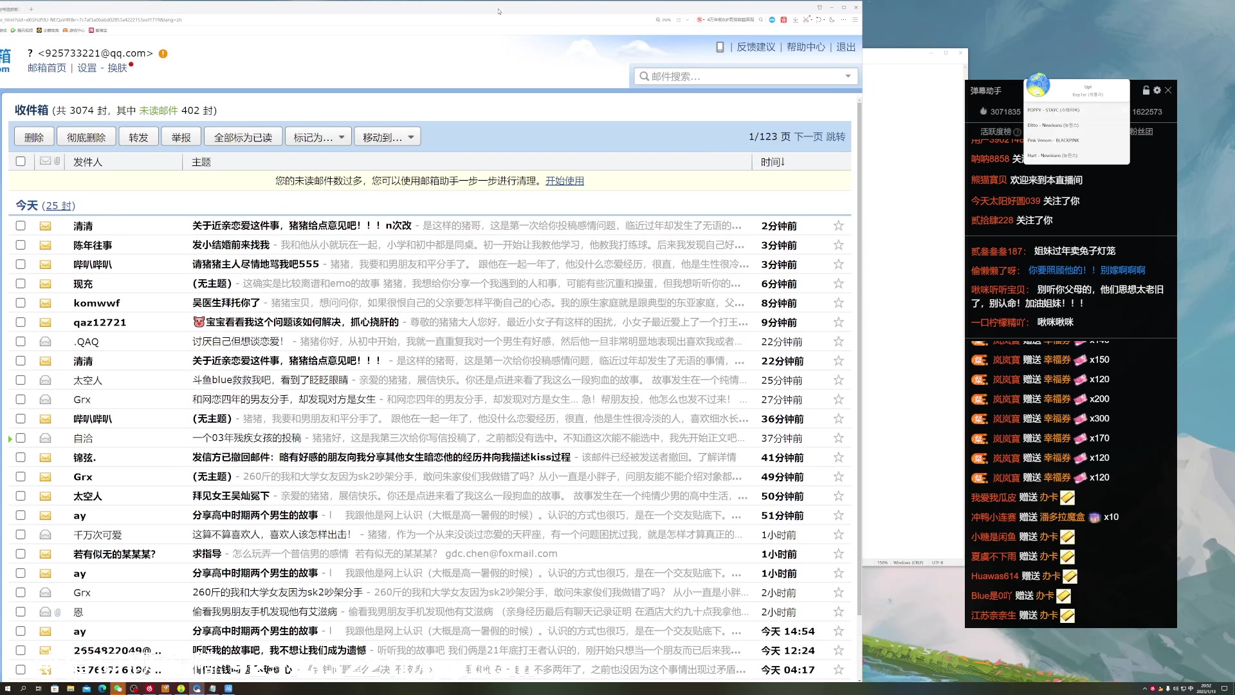Open WeChat from the taskbar
This screenshot has height=695, width=1235.
(118, 689)
